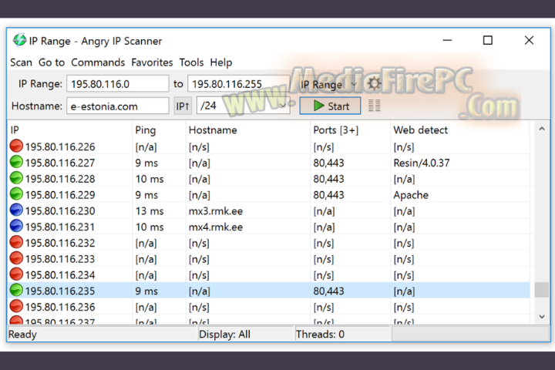The width and height of the screenshot is (555, 370).
Task: Click the Display: All status bar entry
Action: coord(224,335)
